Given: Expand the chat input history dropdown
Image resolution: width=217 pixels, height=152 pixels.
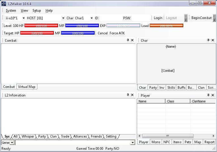Looking at the screenshot, I should [133, 143].
